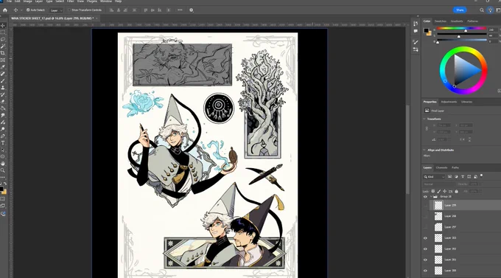Click the lock all padlock icon

[456, 191]
